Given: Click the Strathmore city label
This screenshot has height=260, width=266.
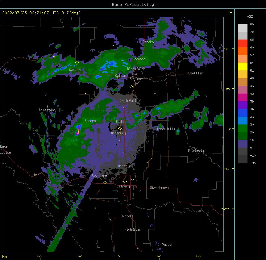Looking at the screenshot, I should click(159, 188).
